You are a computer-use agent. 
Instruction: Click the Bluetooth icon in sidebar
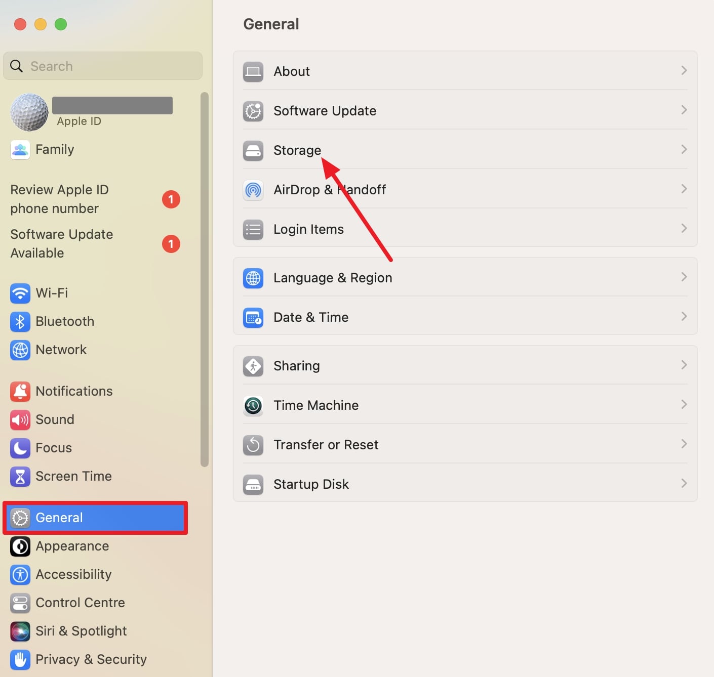tap(20, 321)
